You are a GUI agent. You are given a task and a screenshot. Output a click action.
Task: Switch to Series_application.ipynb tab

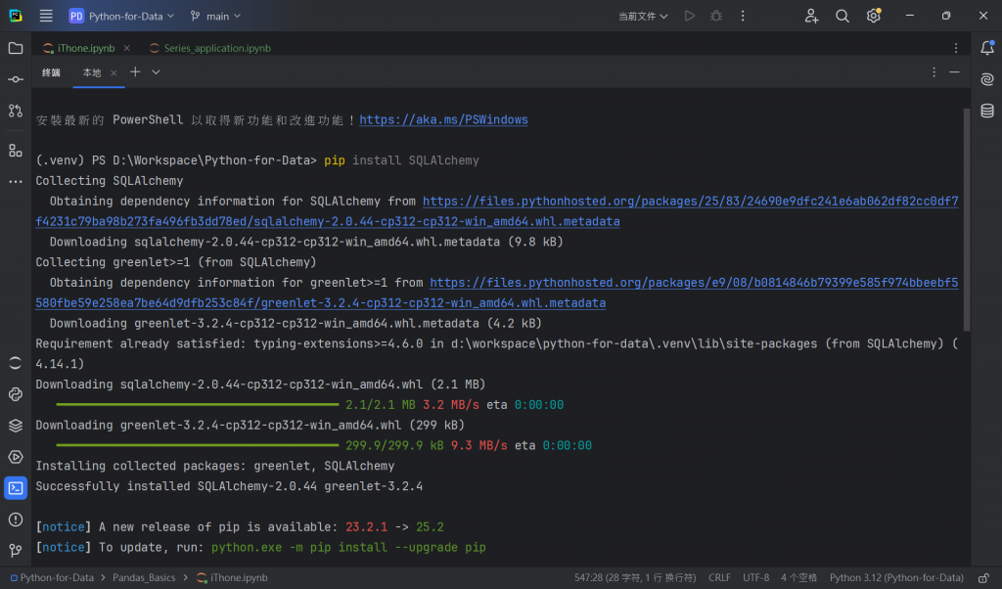click(209, 48)
